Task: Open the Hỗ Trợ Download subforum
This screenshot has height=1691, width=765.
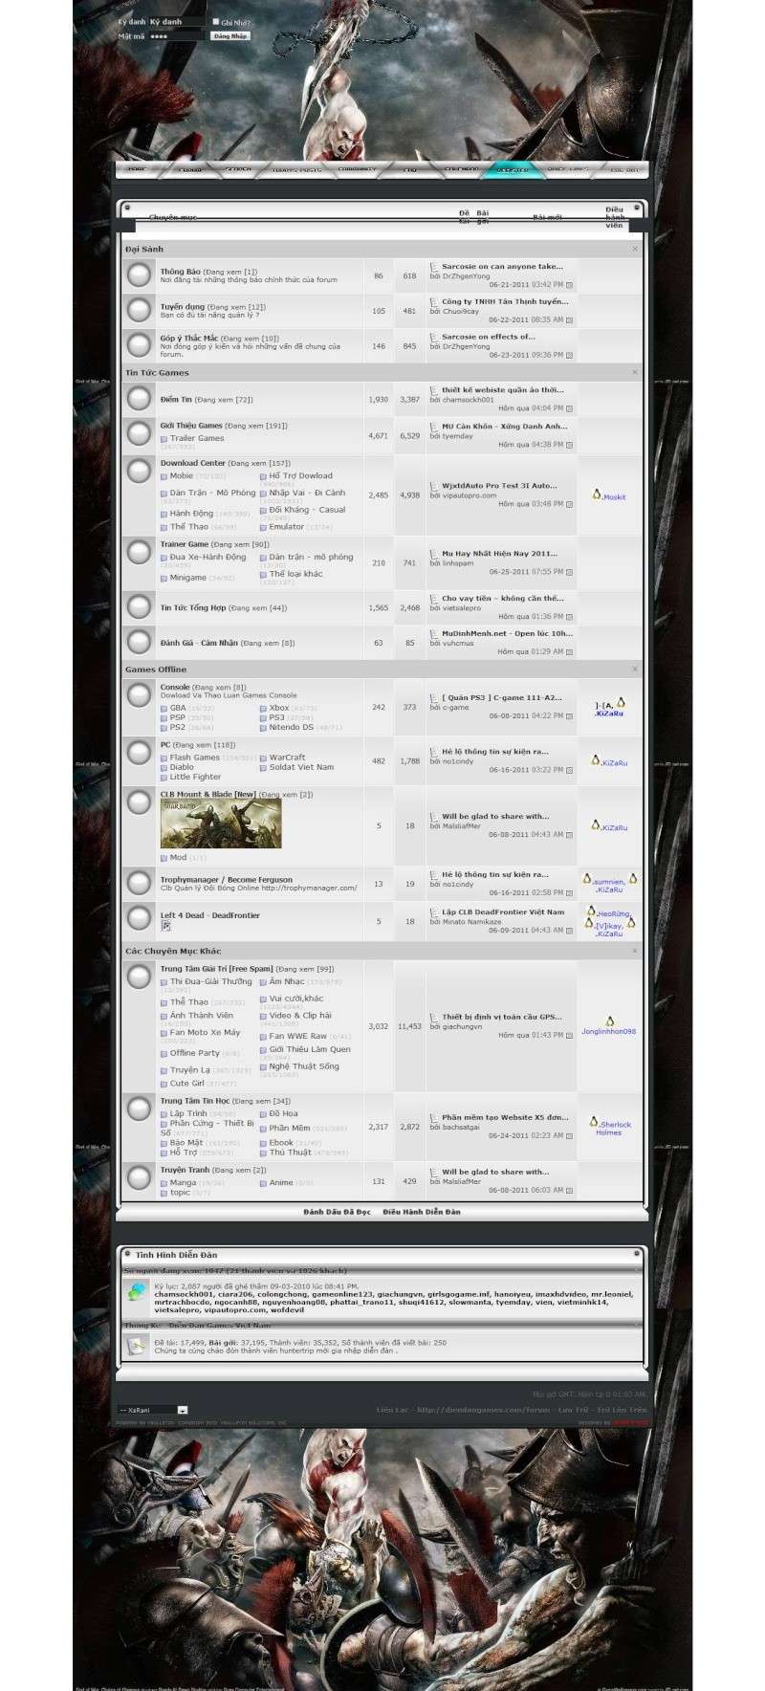Action: pyautogui.click(x=301, y=475)
